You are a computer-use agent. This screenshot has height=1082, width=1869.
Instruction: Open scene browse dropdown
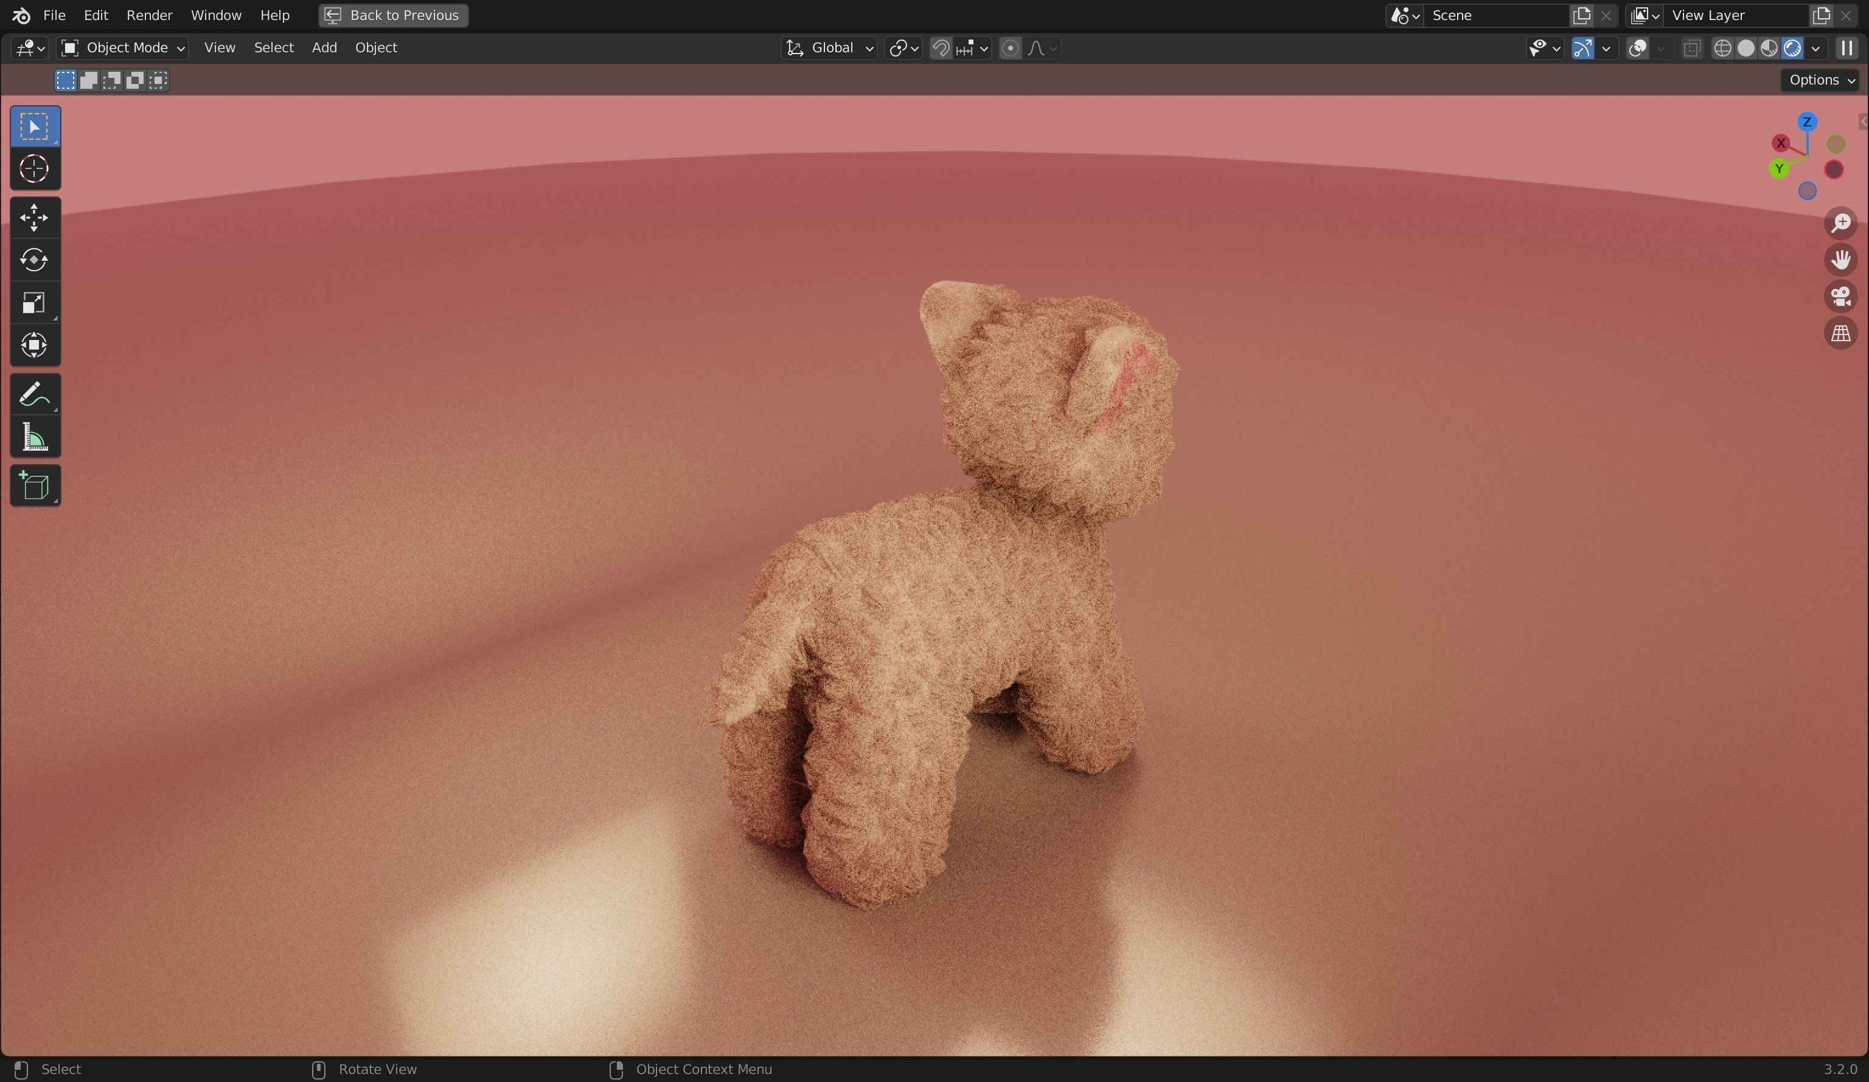click(x=1404, y=16)
